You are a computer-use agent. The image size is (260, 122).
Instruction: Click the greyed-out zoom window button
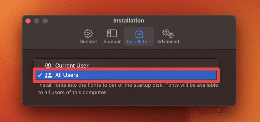tap(45, 21)
